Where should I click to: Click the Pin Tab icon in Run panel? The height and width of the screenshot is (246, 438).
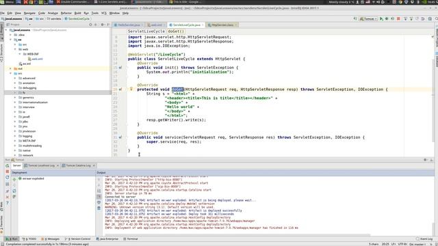(8, 191)
